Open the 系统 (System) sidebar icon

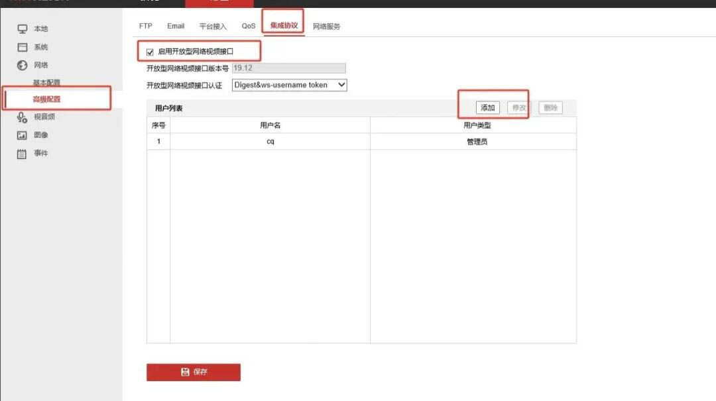pyautogui.click(x=23, y=48)
